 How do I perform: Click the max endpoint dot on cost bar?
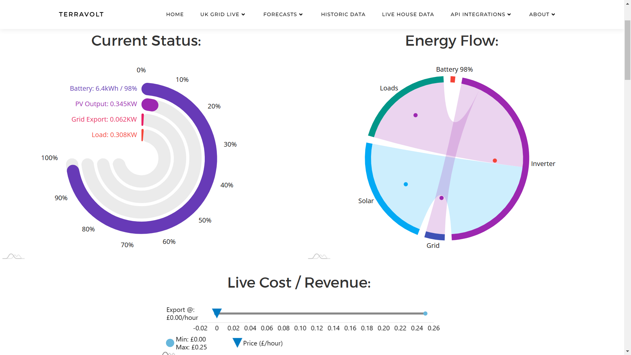[425, 314]
